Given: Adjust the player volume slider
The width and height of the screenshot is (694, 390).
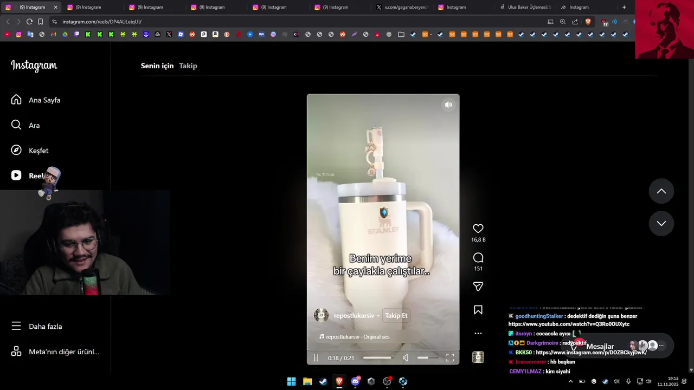Looking at the screenshot, I should (x=428, y=358).
